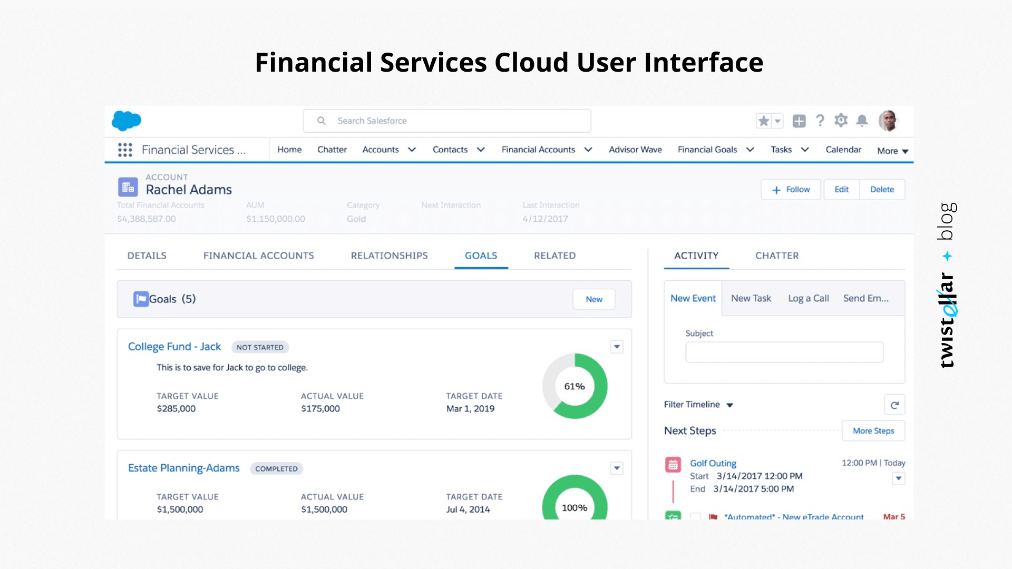
Task: Open the Estate Planning-Adams link
Action: pos(184,468)
